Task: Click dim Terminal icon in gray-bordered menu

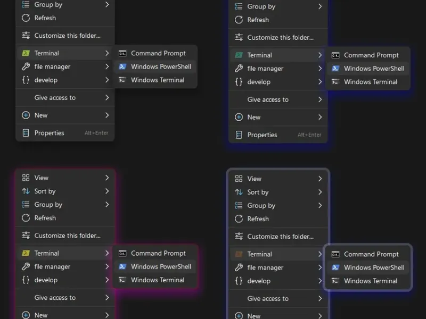Action: [239, 254]
